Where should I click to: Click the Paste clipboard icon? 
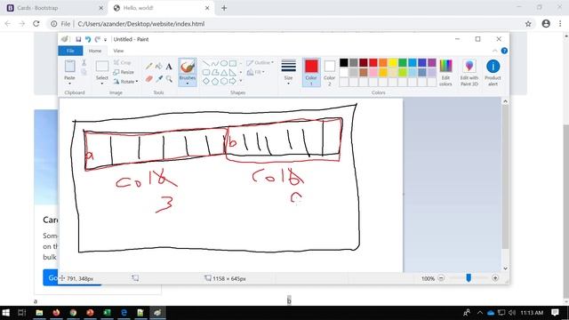pos(69,67)
